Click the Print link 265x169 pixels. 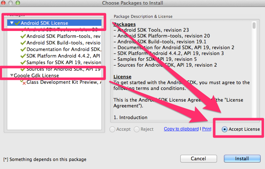[x=207, y=129]
